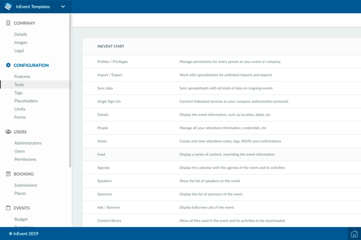
Task: Expand the USERS section header
Action: tap(20, 132)
